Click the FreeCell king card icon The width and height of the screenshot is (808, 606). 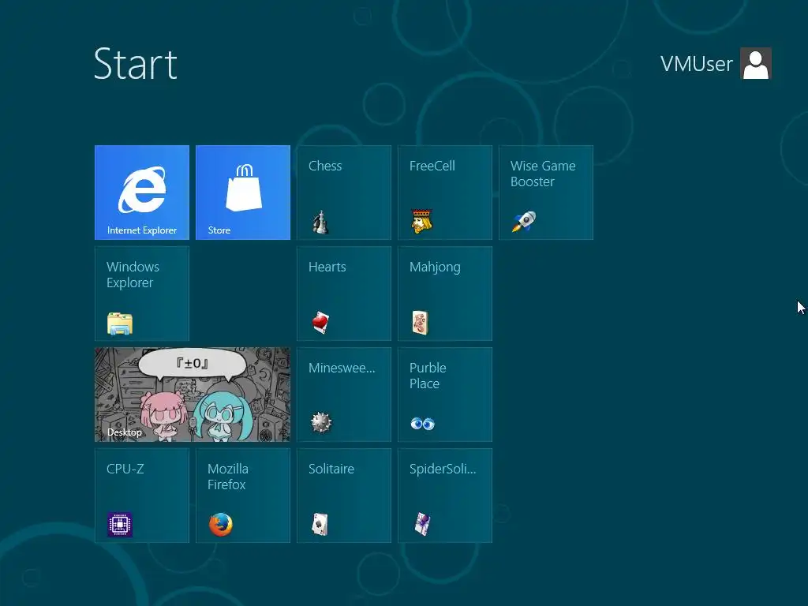(x=421, y=222)
